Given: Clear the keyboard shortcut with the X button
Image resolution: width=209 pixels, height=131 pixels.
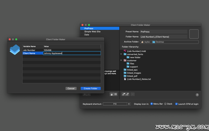Looking at the screenshot, I should click(x=129, y=104).
